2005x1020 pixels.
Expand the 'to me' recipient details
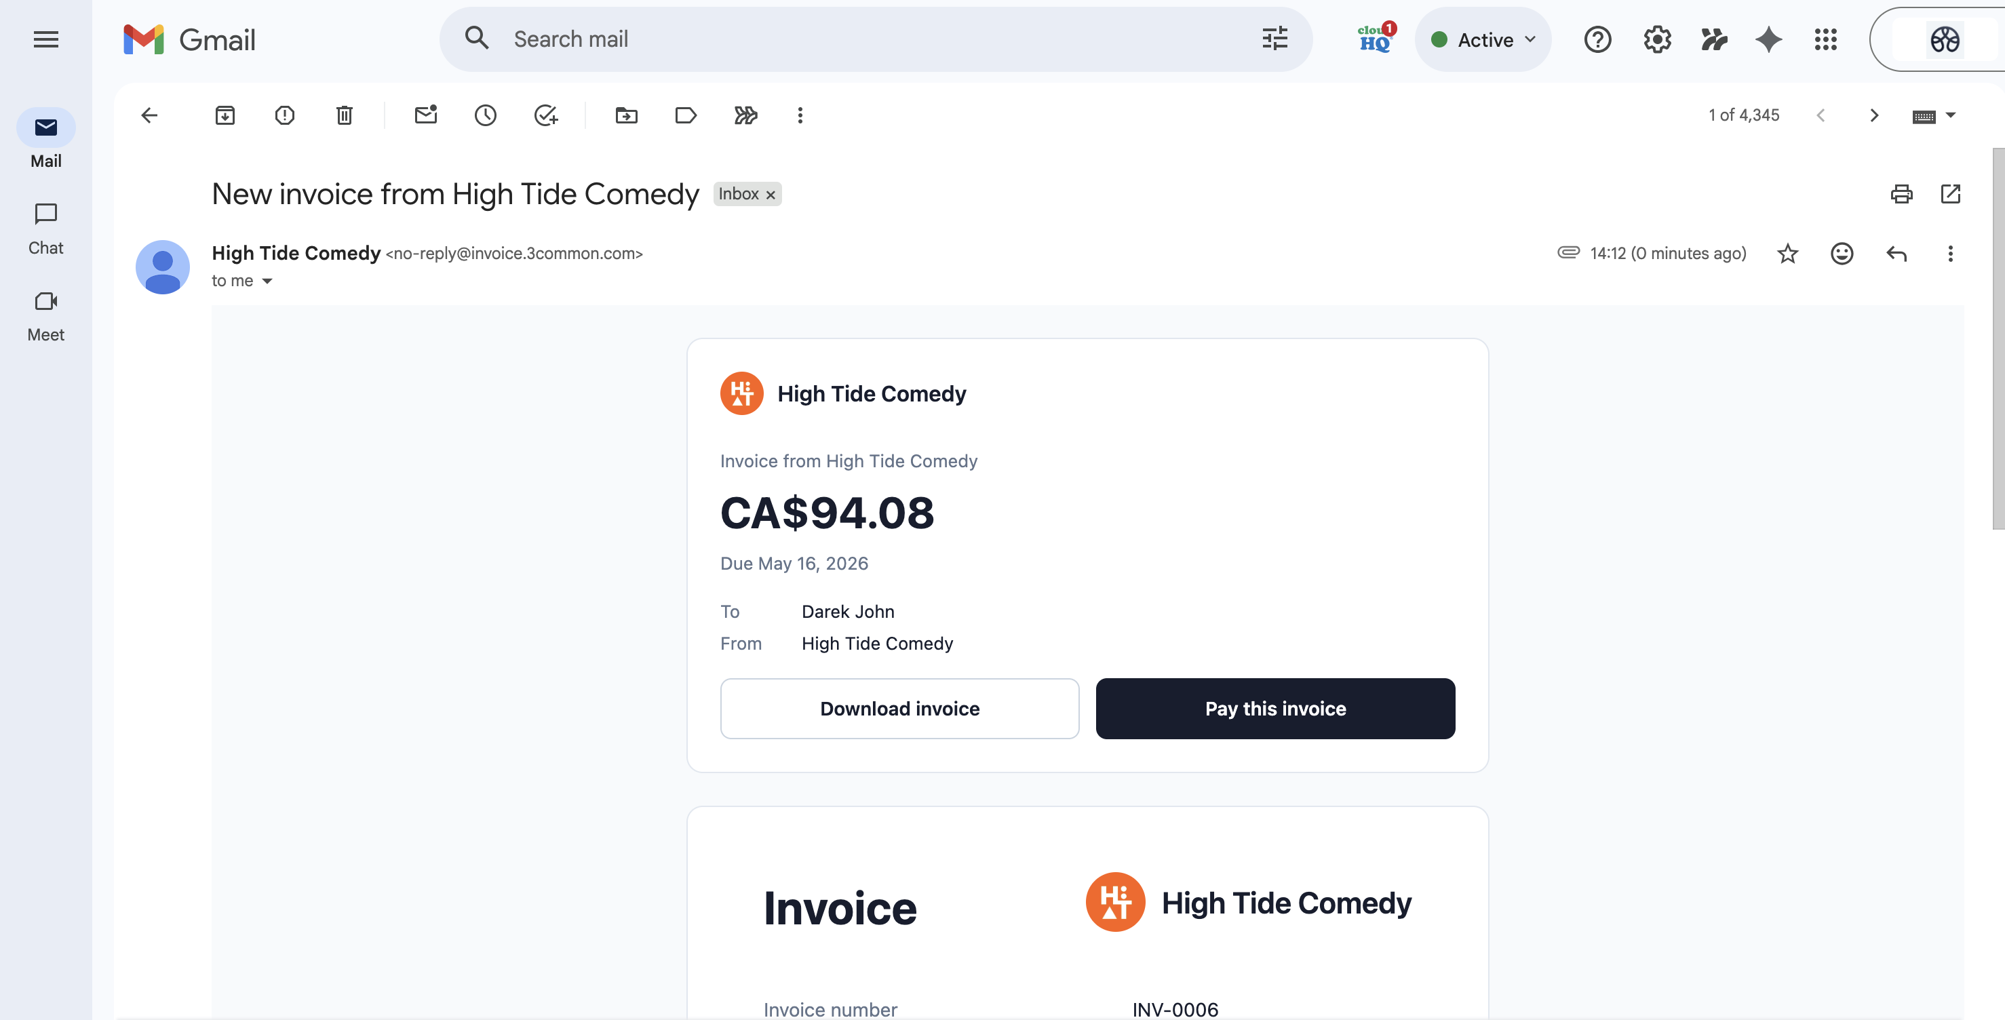pos(267,281)
